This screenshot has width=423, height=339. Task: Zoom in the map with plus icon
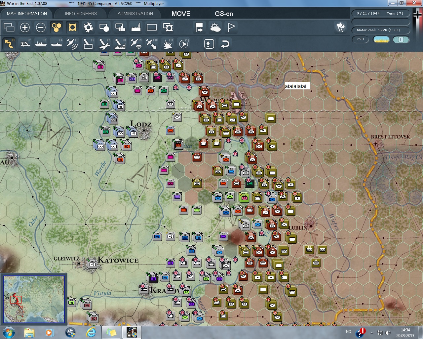pos(25,27)
